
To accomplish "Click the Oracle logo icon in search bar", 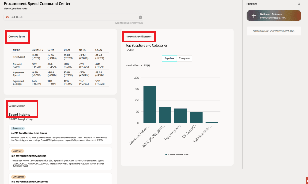I will pyautogui.click(x=7, y=17).
